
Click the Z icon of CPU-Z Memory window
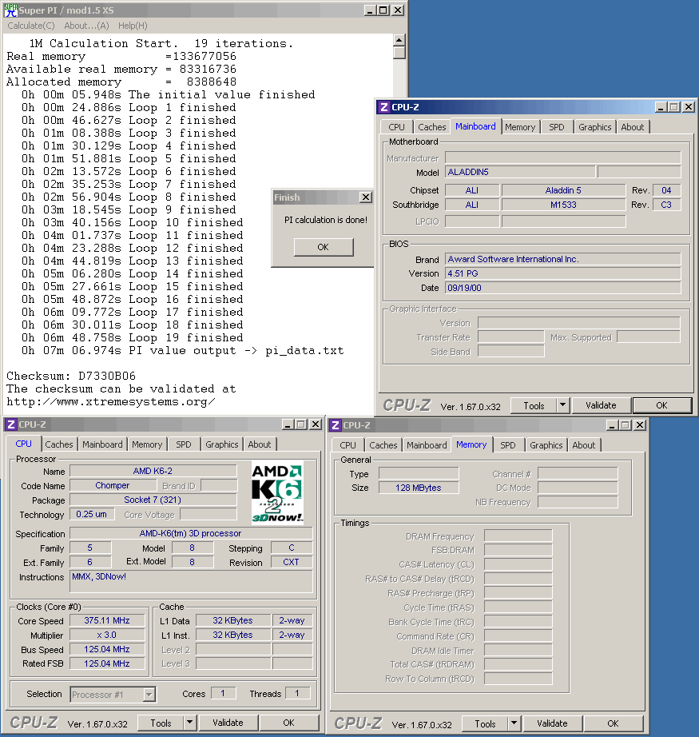pyautogui.click(x=336, y=425)
